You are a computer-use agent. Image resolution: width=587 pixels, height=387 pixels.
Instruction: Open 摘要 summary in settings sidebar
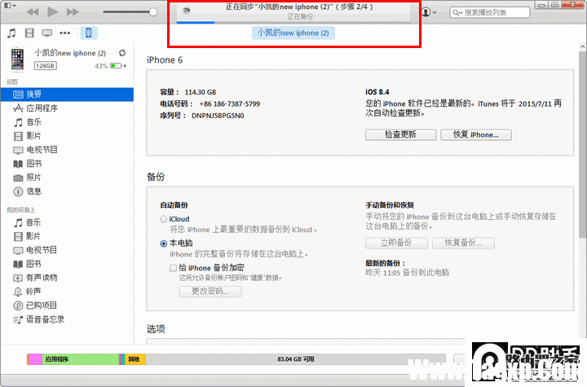click(67, 95)
